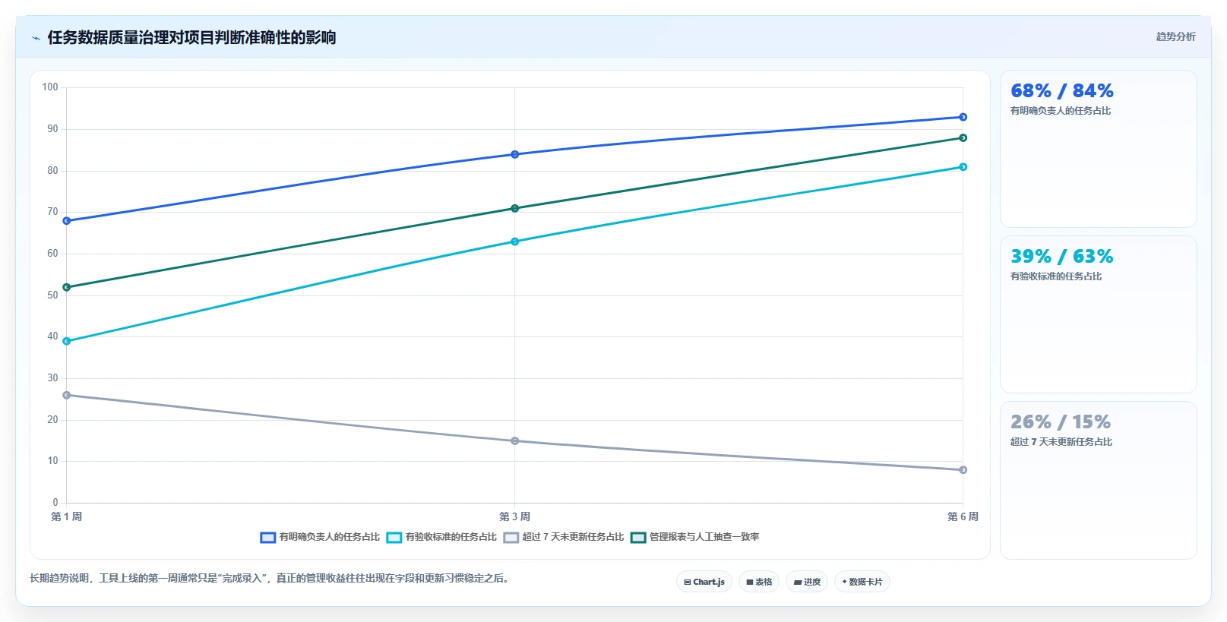Select the cyan line's 第 3 周 point at 63
This screenshot has height=622, width=1227.
514,242
